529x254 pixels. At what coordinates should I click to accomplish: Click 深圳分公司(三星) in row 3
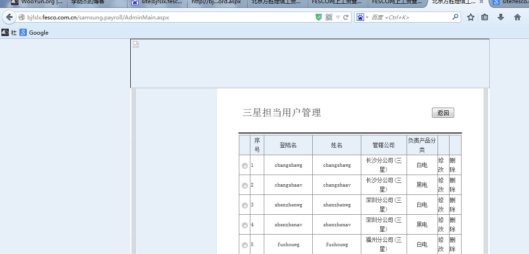coord(383,205)
